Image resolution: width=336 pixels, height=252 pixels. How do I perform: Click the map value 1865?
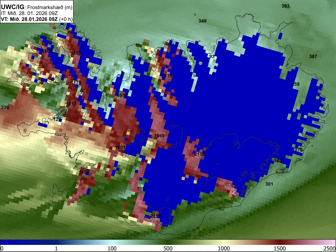76,53
